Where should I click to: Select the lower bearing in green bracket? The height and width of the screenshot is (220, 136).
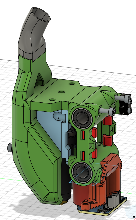[x=82, y=173]
